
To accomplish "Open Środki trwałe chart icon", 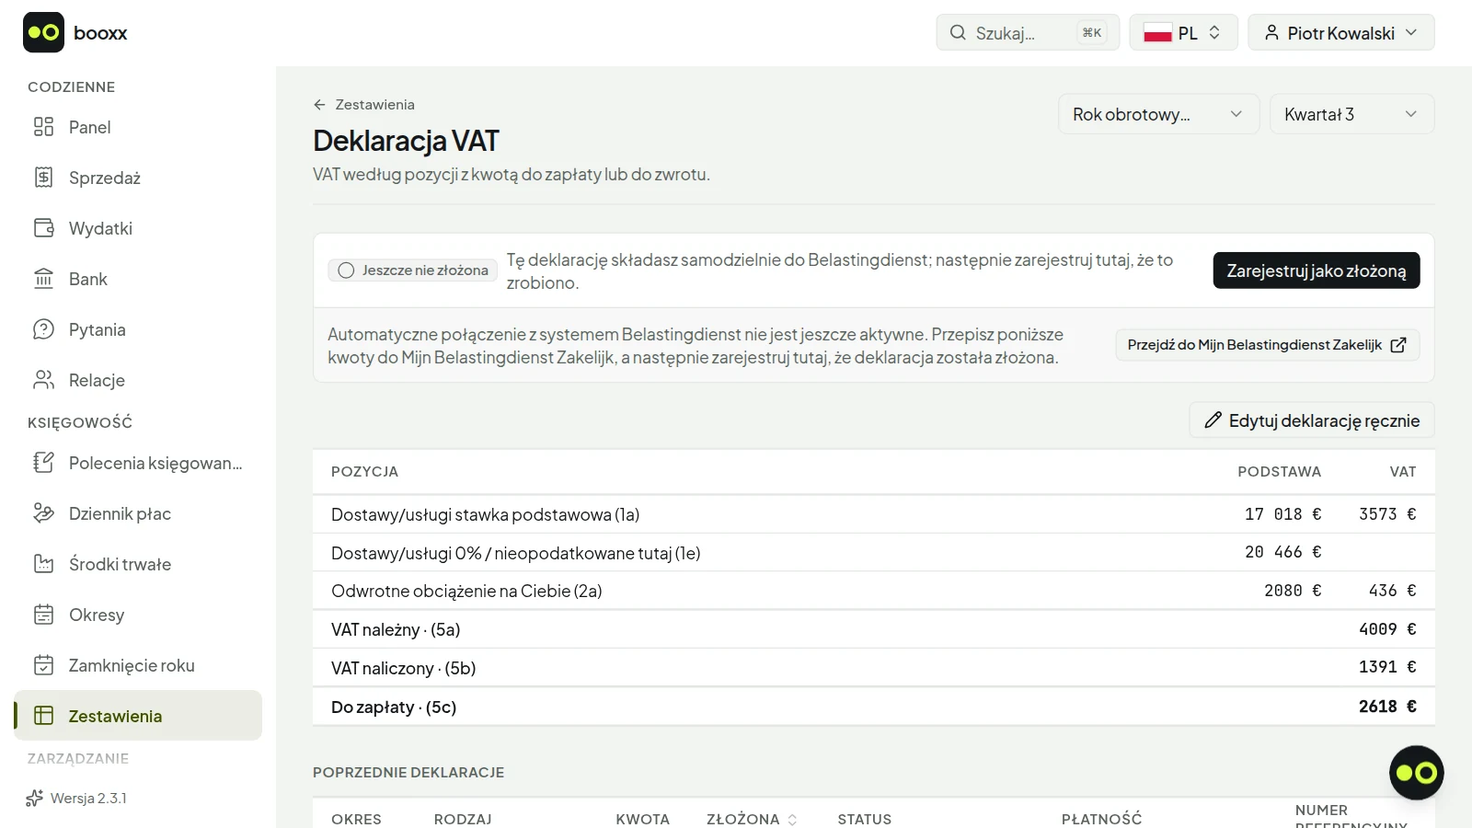I will point(43,564).
